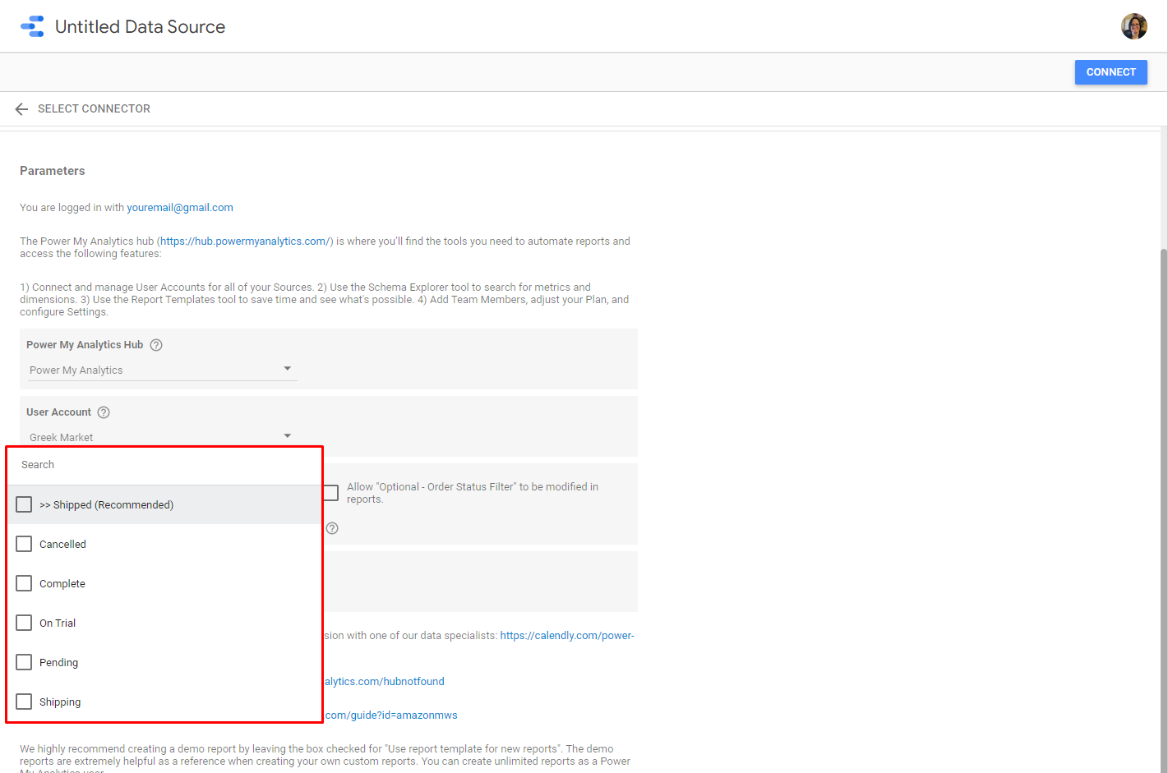Image resolution: width=1168 pixels, height=773 pixels.
Task: Open the Greek Market user account dropdown
Action: pyautogui.click(x=161, y=437)
